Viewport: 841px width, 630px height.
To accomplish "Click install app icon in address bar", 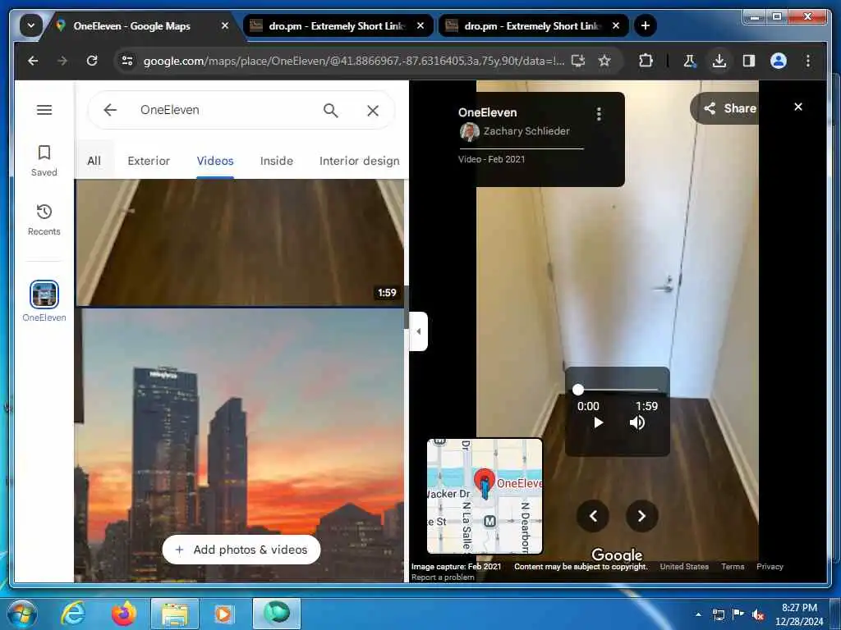I will pos(578,61).
